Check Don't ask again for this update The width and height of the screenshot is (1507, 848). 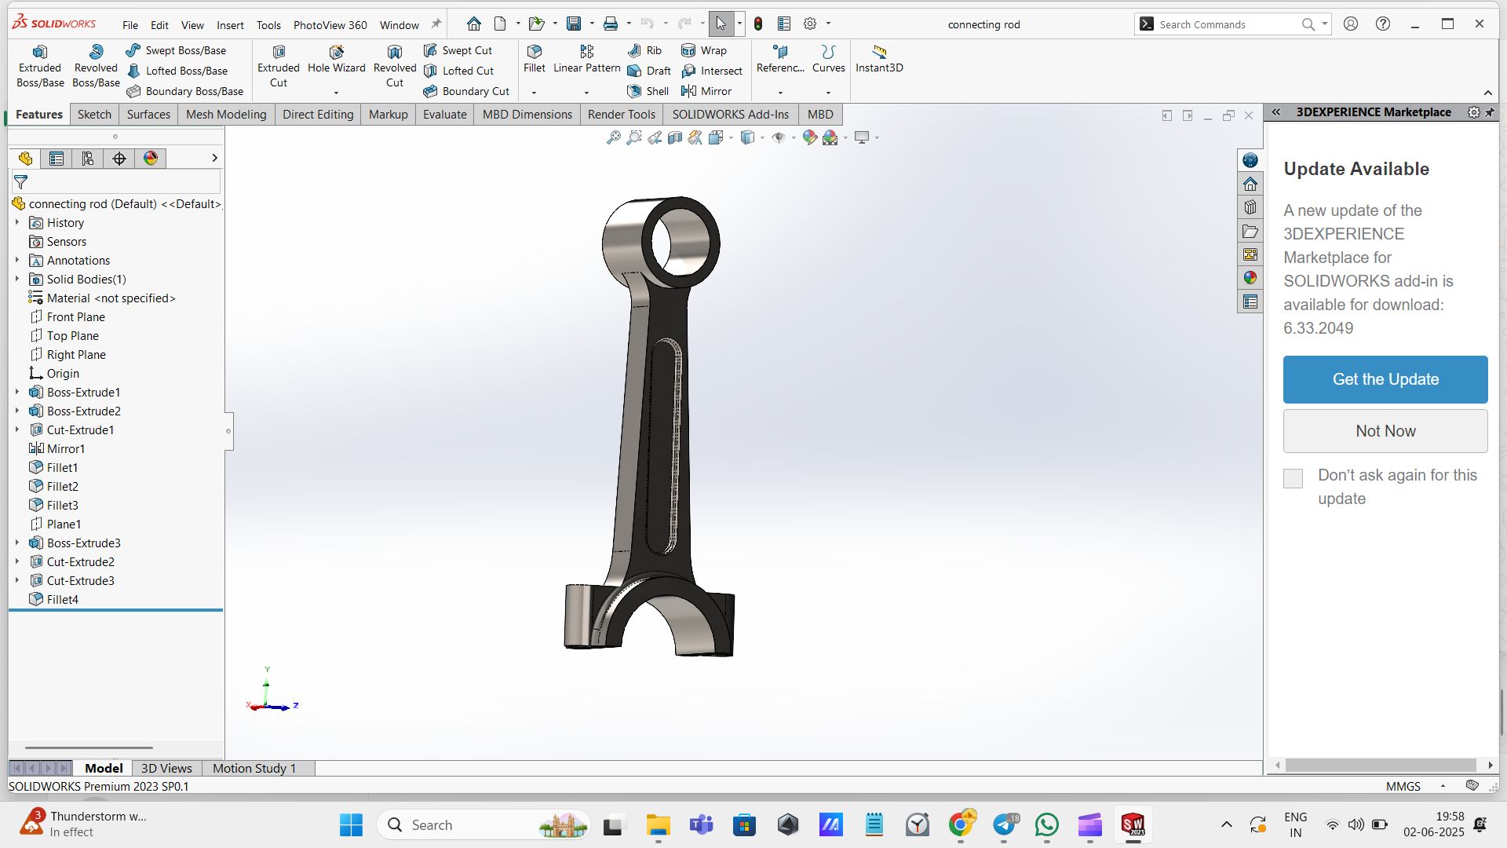pyautogui.click(x=1293, y=478)
